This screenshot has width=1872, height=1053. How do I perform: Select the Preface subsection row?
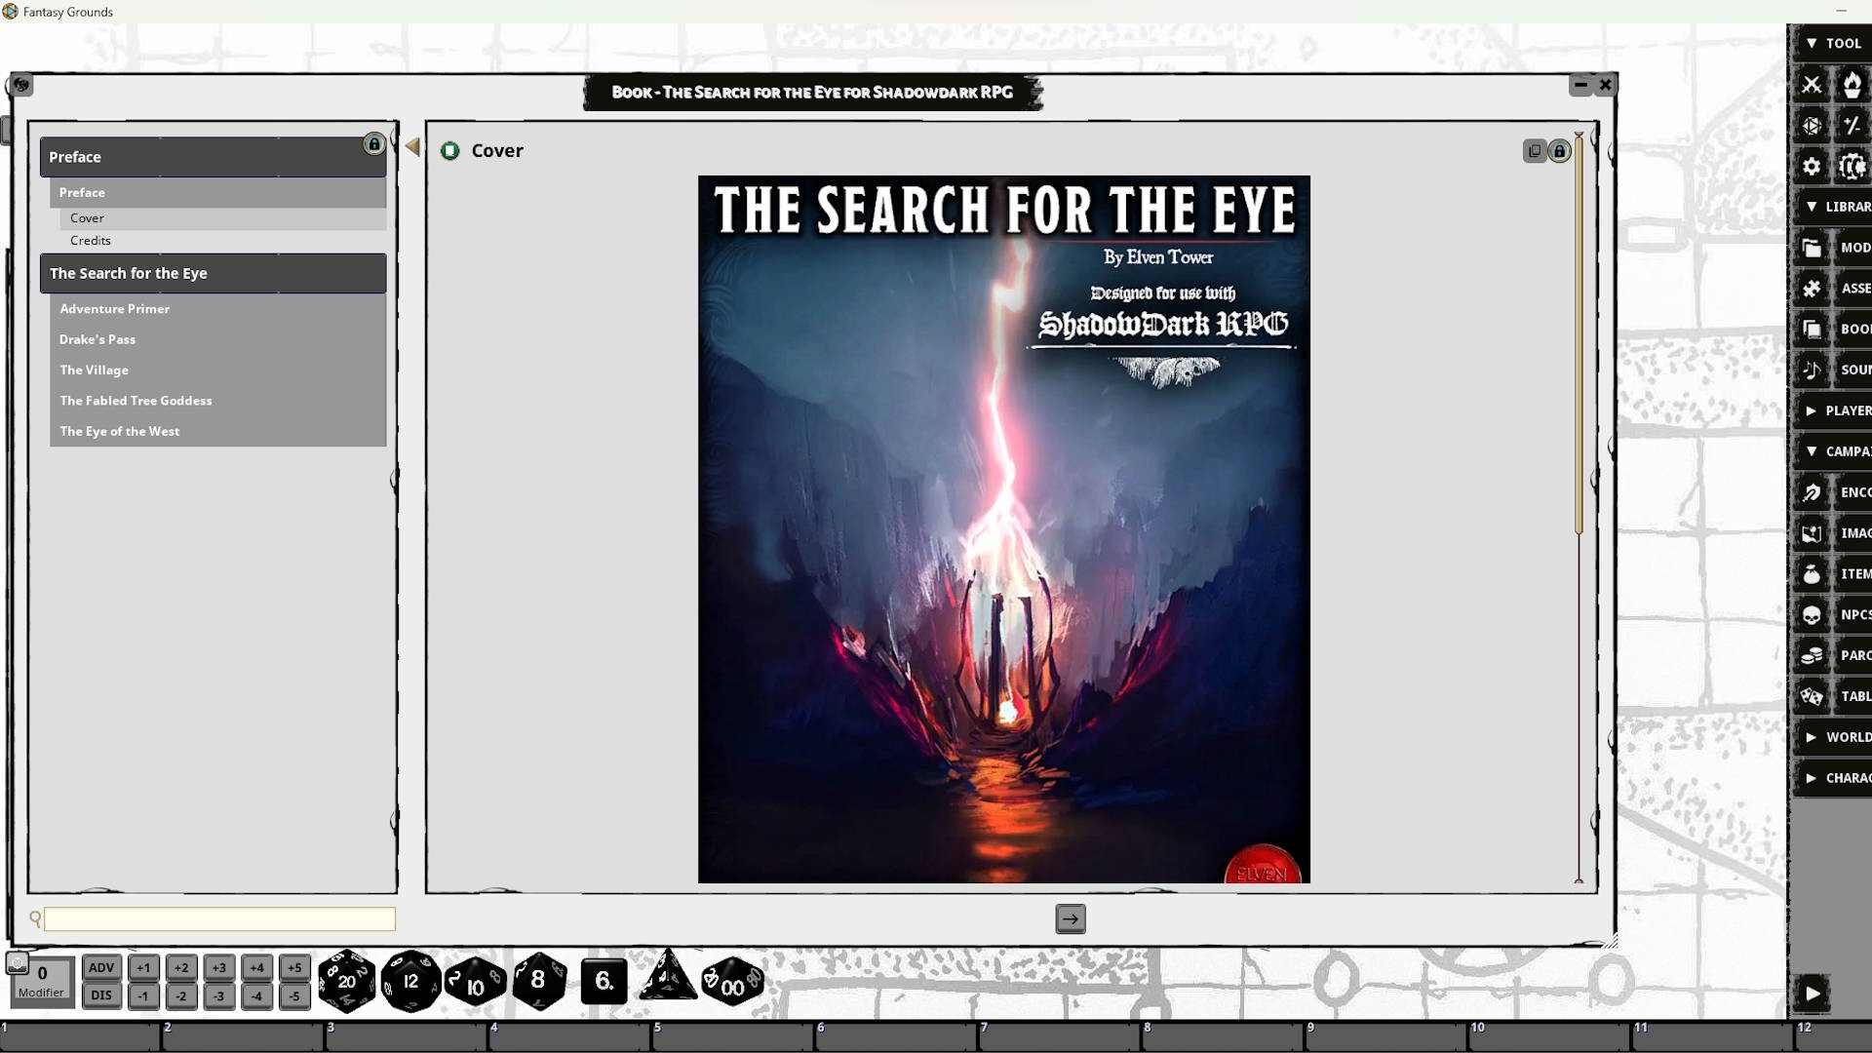click(217, 193)
